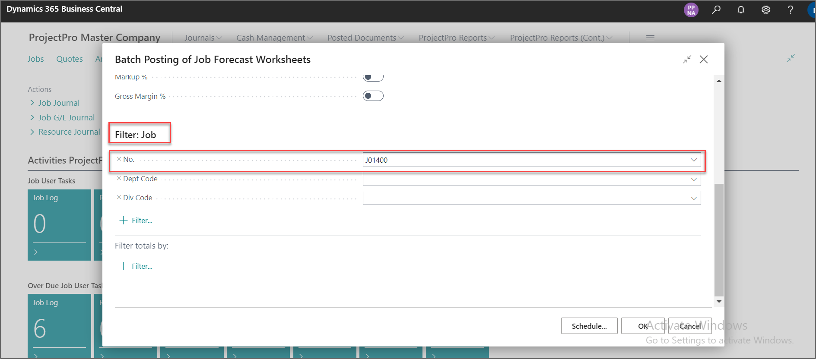This screenshot has width=816, height=359.
Task: Remove the Div Code filter field
Action: click(119, 198)
